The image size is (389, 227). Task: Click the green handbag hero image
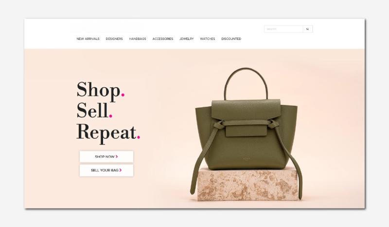point(246,132)
